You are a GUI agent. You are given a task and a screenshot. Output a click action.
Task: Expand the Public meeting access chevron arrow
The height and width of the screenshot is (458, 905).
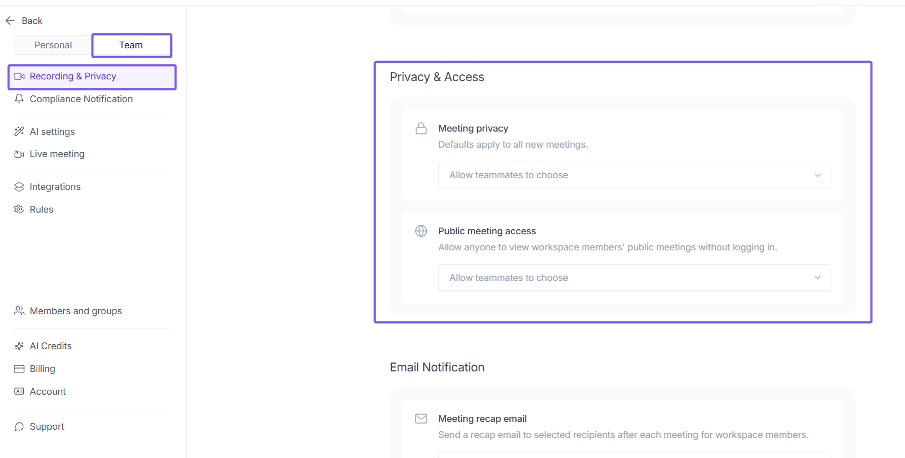pos(817,278)
